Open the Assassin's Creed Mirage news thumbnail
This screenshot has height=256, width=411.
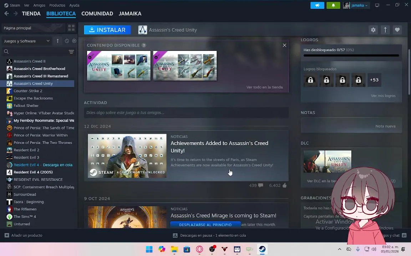[x=127, y=217]
